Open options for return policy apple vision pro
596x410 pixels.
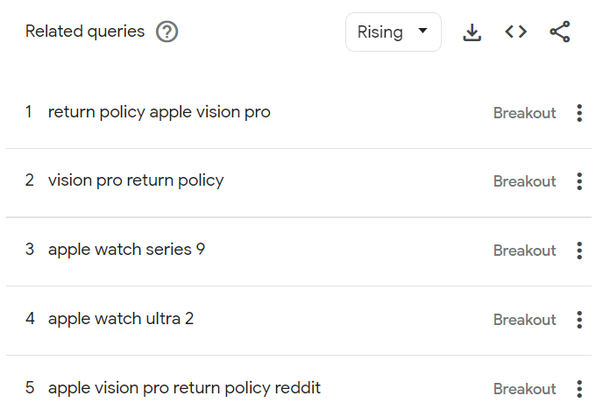click(579, 113)
